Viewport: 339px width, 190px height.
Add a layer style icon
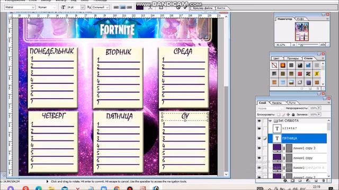(x=285, y=180)
